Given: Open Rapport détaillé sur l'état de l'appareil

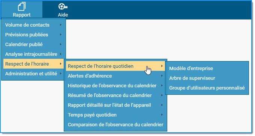Looking at the screenshot, I should (x=115, y=105).
